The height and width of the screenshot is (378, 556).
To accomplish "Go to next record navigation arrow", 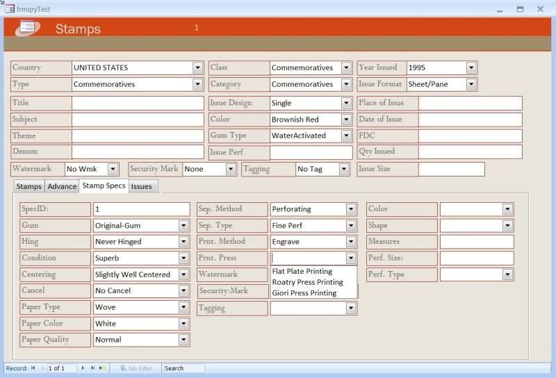I will click(83, 368).
